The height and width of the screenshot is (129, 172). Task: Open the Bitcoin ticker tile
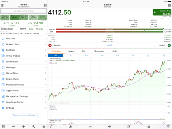[5, 17]
